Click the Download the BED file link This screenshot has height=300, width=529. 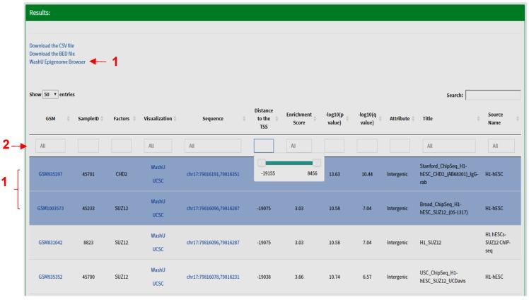tap(52, 54)
